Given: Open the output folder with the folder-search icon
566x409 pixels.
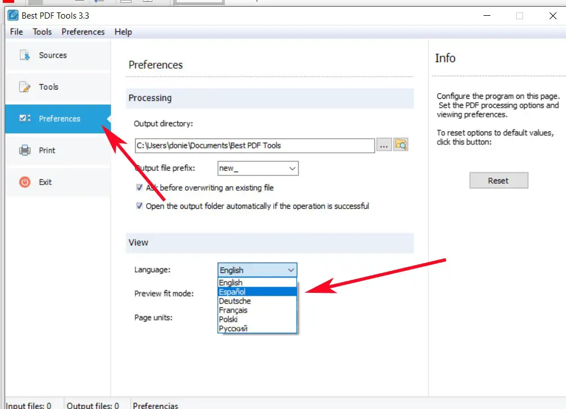Looking at the screenshot, I should pos(400,145).
